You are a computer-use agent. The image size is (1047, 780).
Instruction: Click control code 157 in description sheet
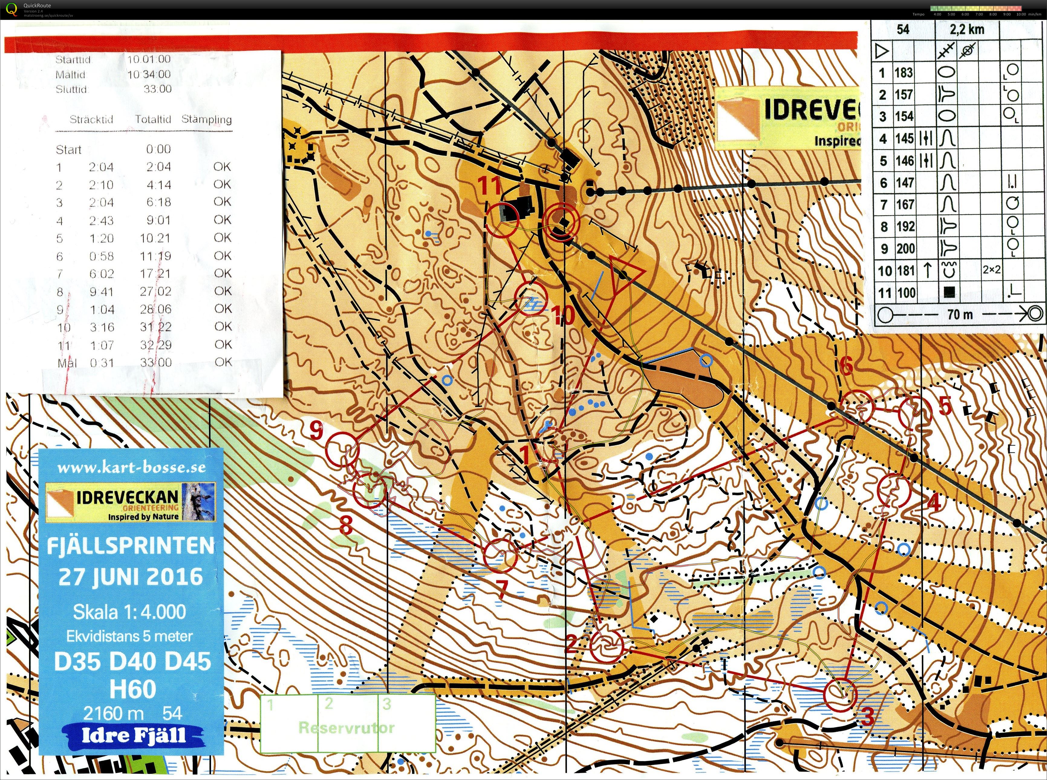904,94
